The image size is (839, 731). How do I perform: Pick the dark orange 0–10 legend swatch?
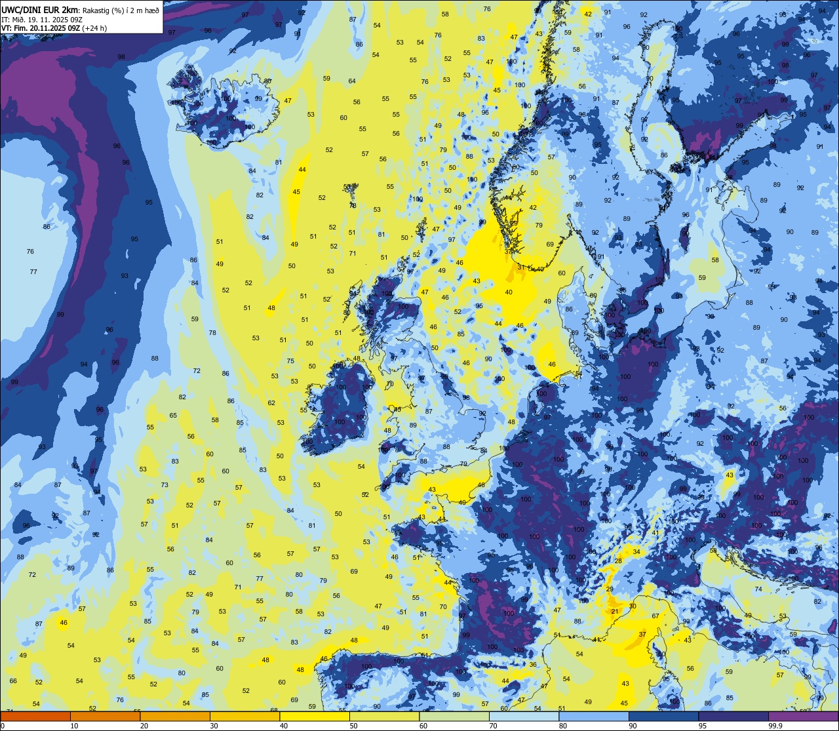(x=35, y=716)
